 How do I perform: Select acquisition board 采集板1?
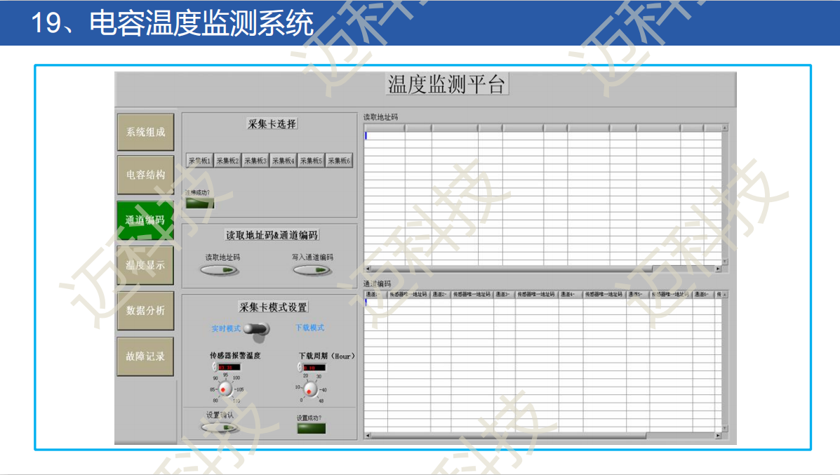click(199, 161)
